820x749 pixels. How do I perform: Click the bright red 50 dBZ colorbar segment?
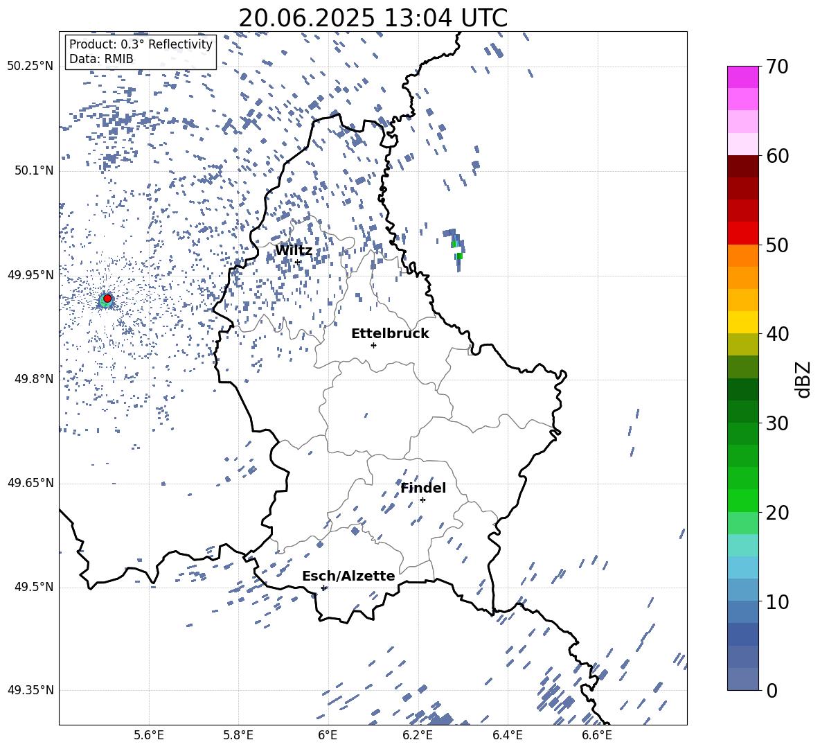(x=742, y=233)
